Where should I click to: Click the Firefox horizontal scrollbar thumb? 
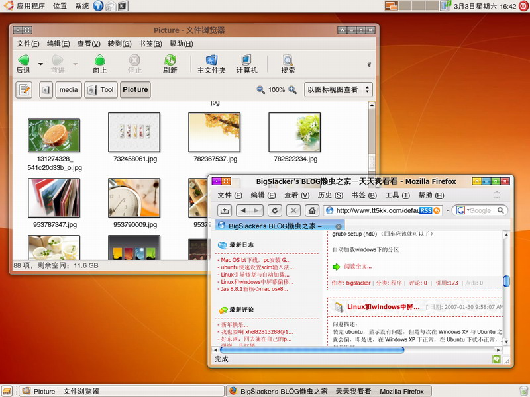click(311, 350)
